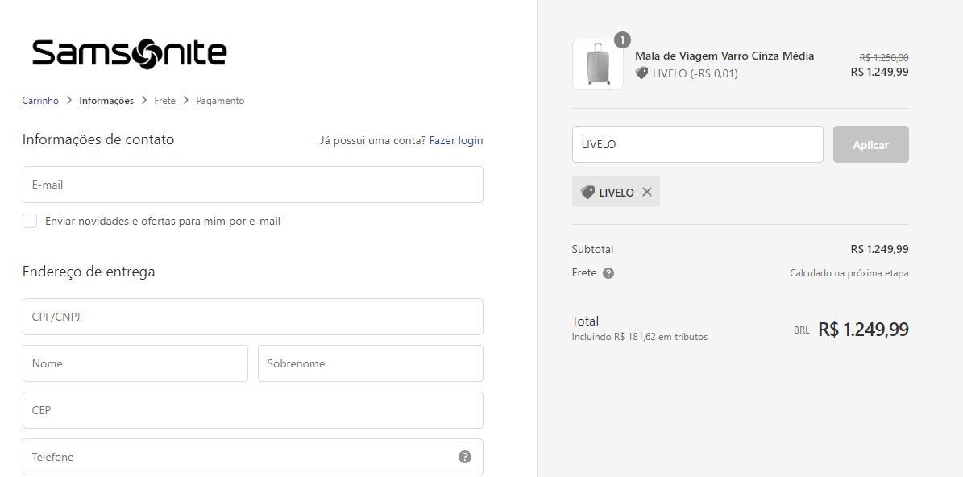The image size is (963, 477).
Task: Click 'Enviar novidades e ofertas' label text
Action: coord(163,221)
